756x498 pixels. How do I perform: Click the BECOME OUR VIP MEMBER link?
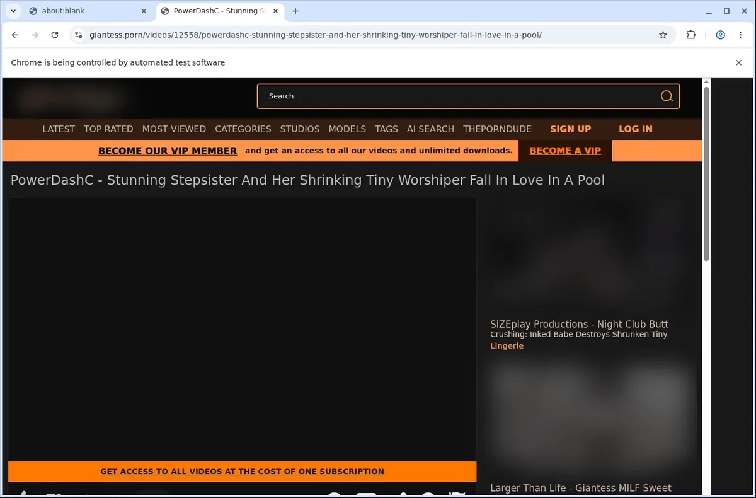[168, 151]
